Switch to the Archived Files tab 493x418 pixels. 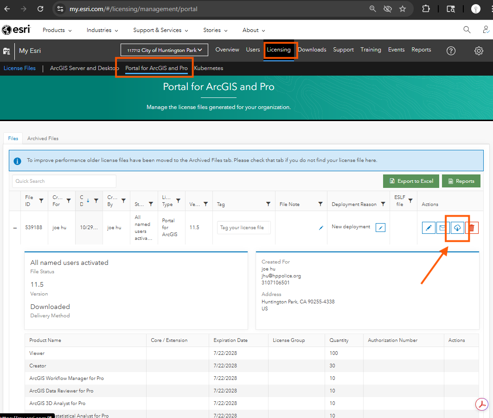coord(43,138)
